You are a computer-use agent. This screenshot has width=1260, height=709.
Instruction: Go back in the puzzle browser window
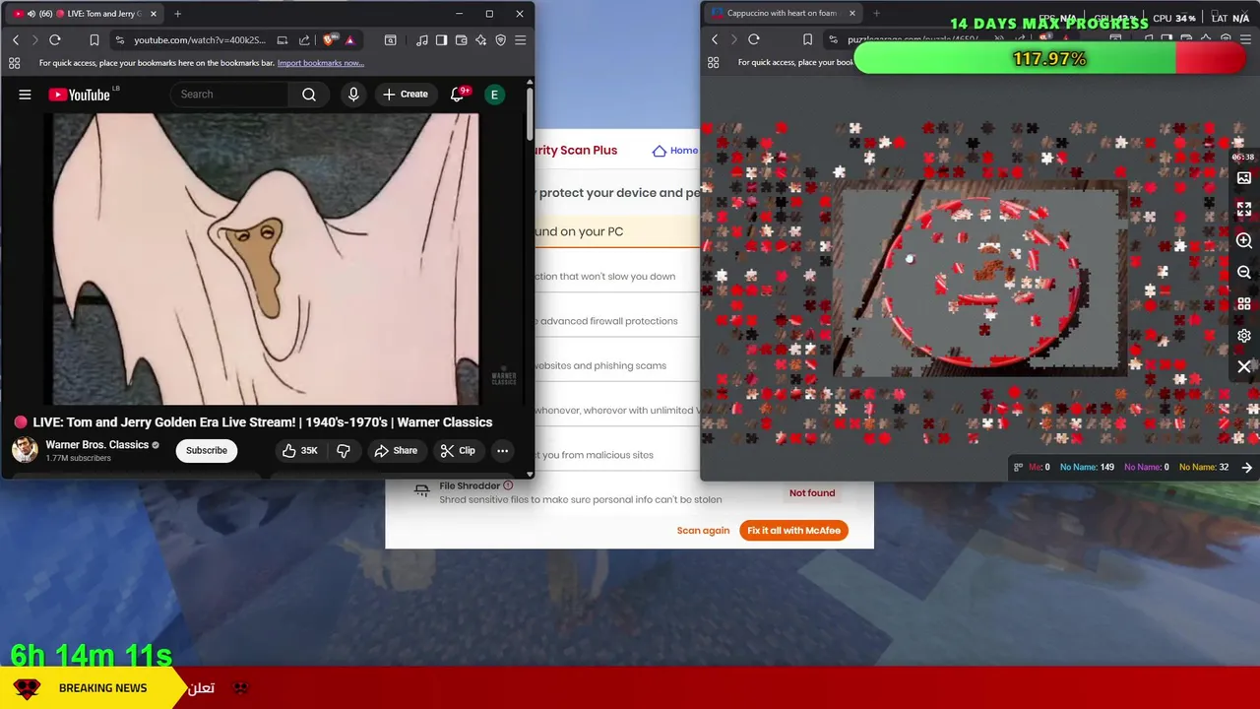tap(715, 39)
